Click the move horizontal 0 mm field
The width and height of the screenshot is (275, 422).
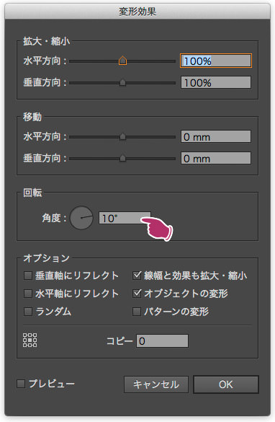[216, 136]
